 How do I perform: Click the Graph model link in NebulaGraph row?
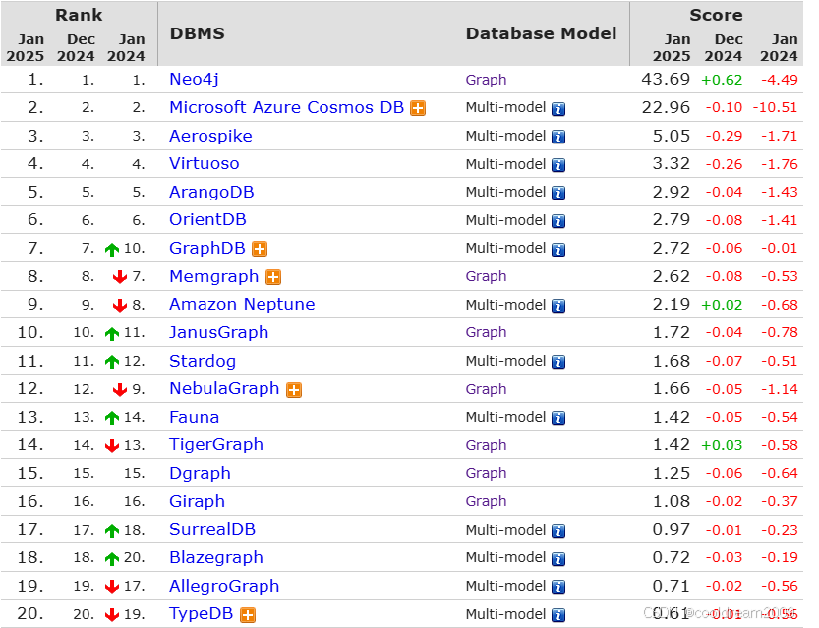486,389
